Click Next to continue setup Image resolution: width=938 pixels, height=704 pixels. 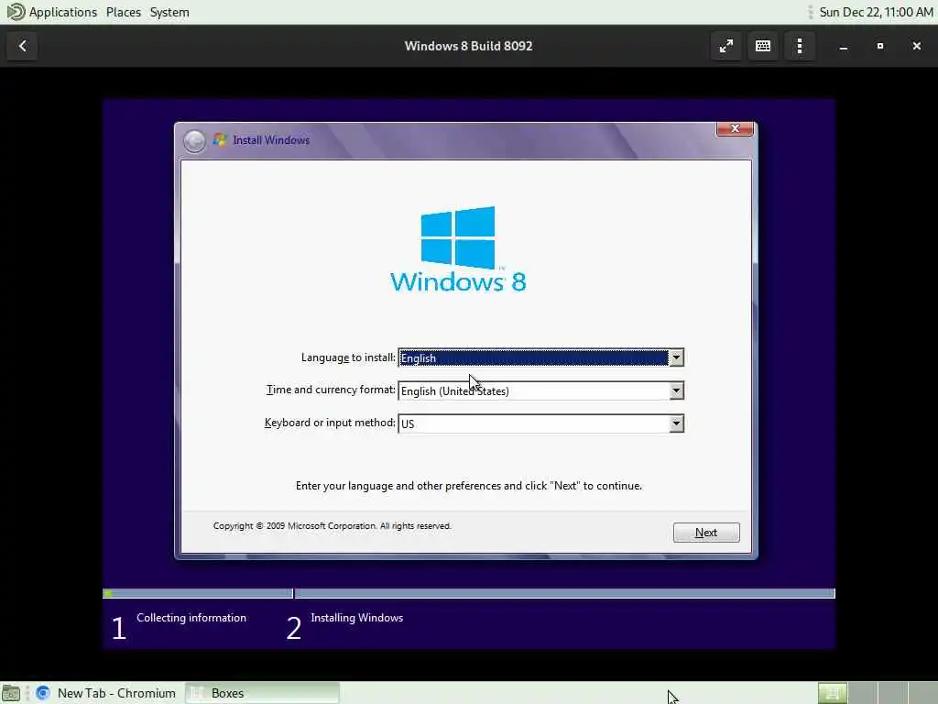[x=706, y=533]
